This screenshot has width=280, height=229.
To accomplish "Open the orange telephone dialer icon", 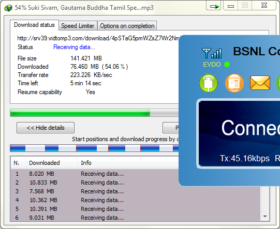I will click(234, 83).
